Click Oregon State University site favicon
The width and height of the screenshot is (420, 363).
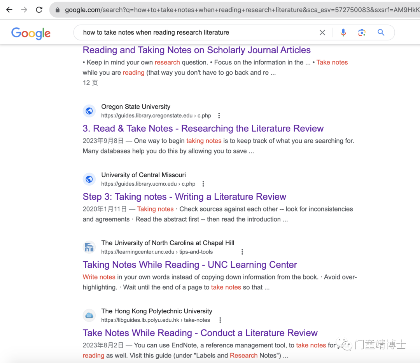pyautogui.click(x=89, y=111)
